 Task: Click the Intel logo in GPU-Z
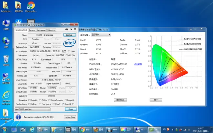pos(69,43)
